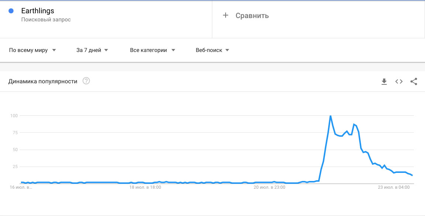
Task: Click the chart peak at value 100
Action: (x=330, y=116)
